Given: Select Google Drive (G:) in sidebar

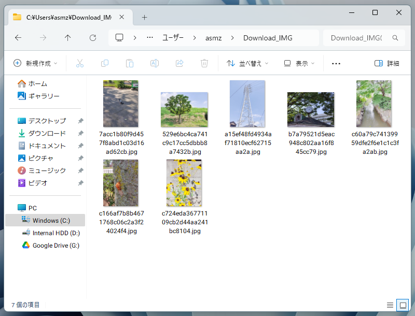Looking at the screenshot, I should pyautogui.click(x=56, y=246).
